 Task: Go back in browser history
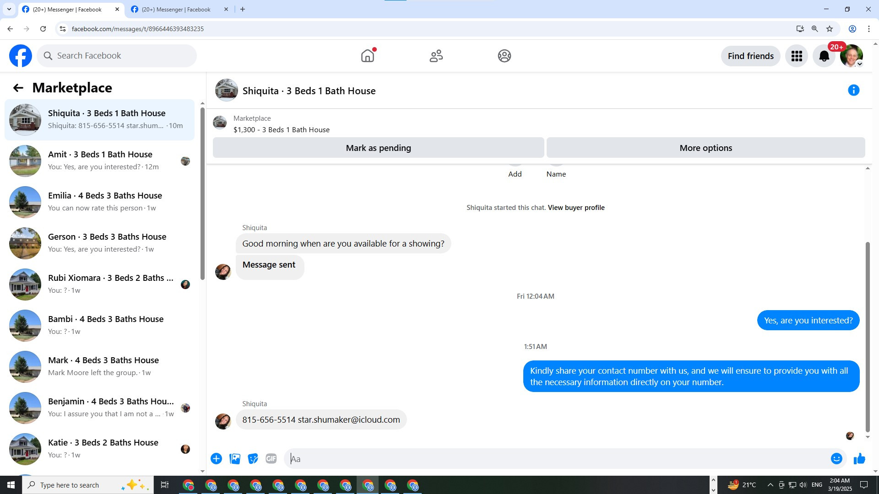point(10,29)
